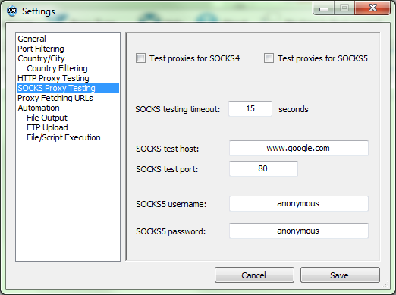Click the Settings app icon in title bar
Viewport: 396px width, 295px height.
tap(12, 11)
